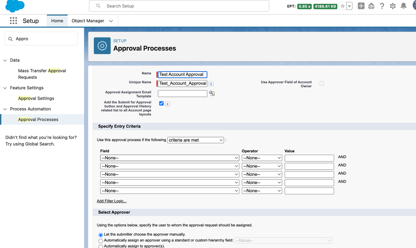Click the Salesforce cloud logo
This screenshot has width=416, height=248.
tap(15, 6)
